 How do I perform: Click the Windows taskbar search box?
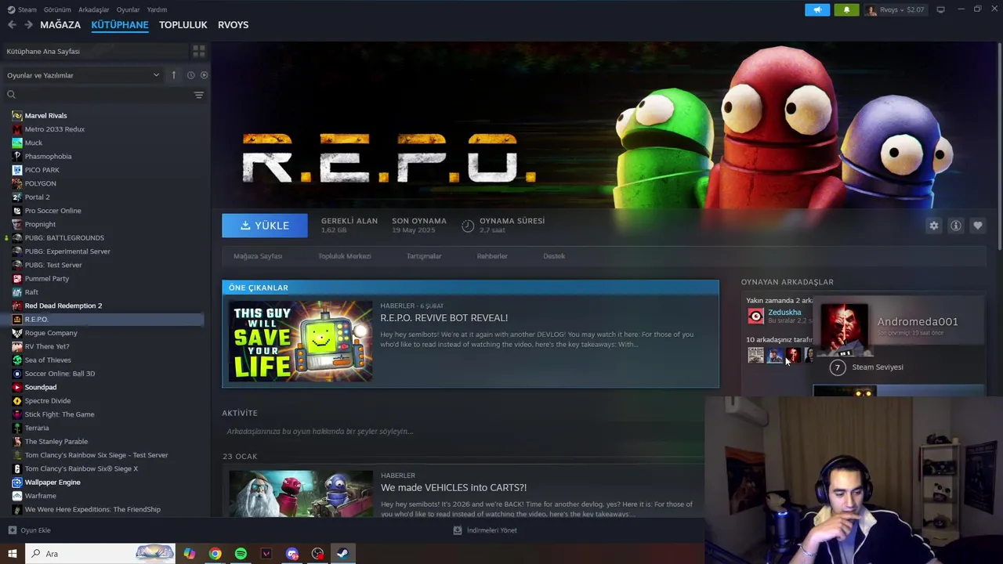pyautogui.click(x=102, y=554)
